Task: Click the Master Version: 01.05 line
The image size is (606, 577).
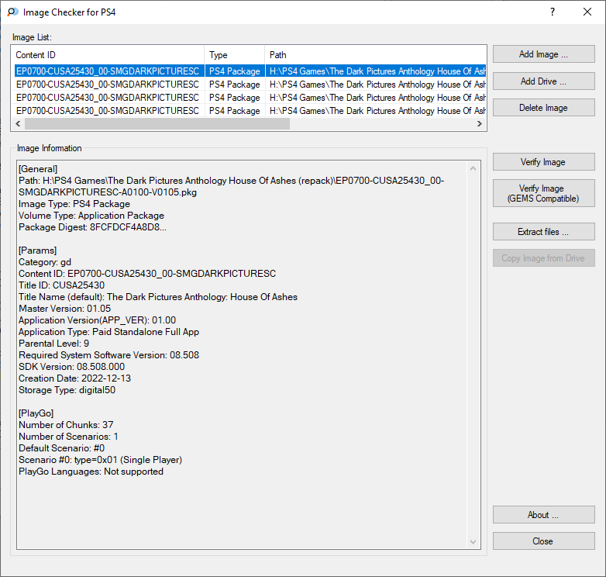Action: [64, 309]
